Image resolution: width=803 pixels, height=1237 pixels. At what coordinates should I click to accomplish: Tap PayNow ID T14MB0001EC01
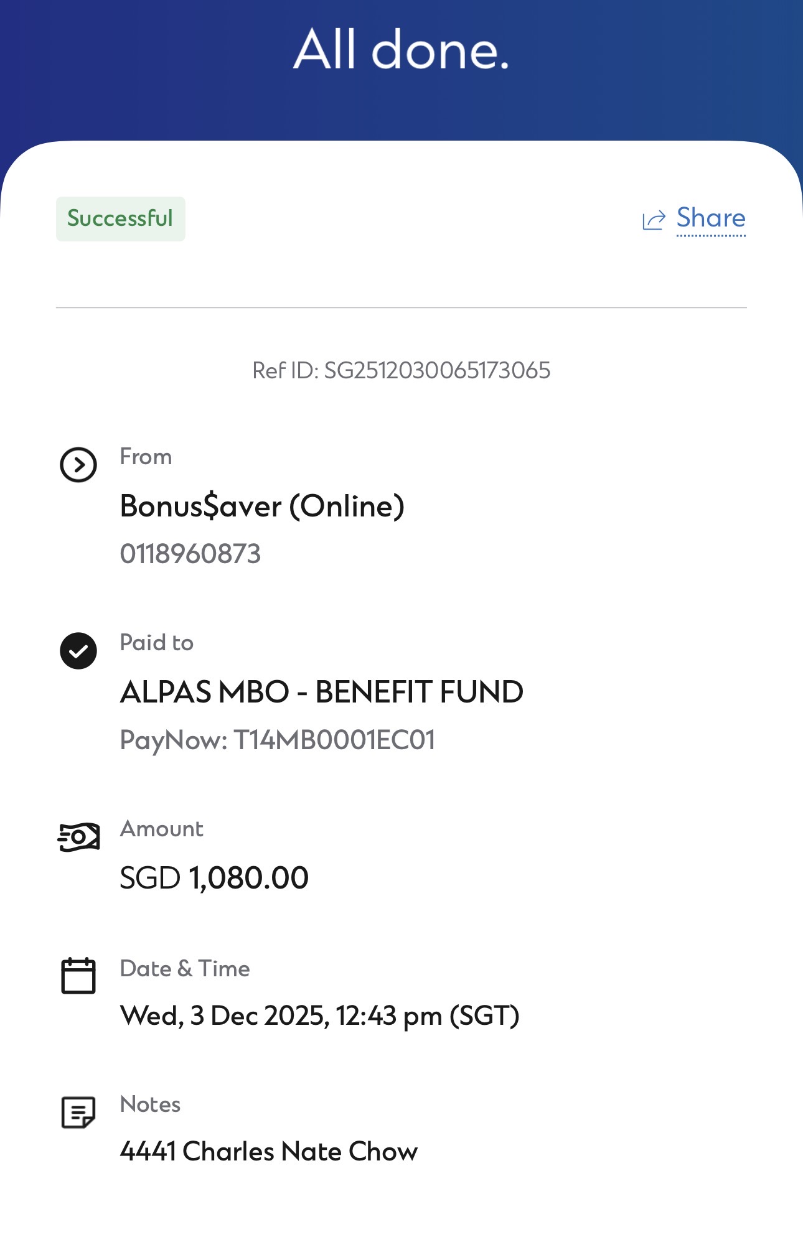[x=278, y=740]
